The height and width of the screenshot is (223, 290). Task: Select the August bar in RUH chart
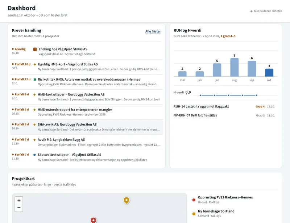pyautogui.click(x=234, y=67)
